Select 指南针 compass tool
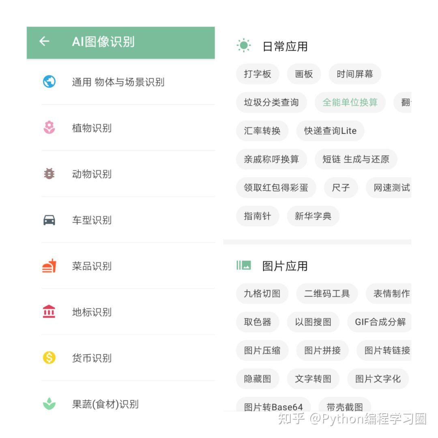This screenshot has width=438, height=438. pyautogui.click(x=258, y=216)
